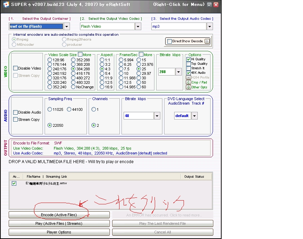Enable audio Stream Copy checkbox

[x=16, y=119]
